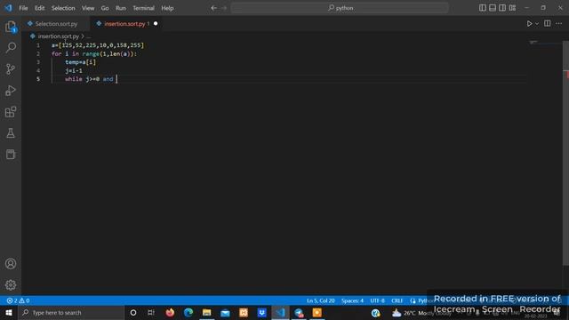
Task: Open the Run menu
Action: tap(121, 8)
